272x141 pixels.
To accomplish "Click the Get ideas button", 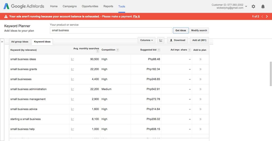I will pos(181,30).
